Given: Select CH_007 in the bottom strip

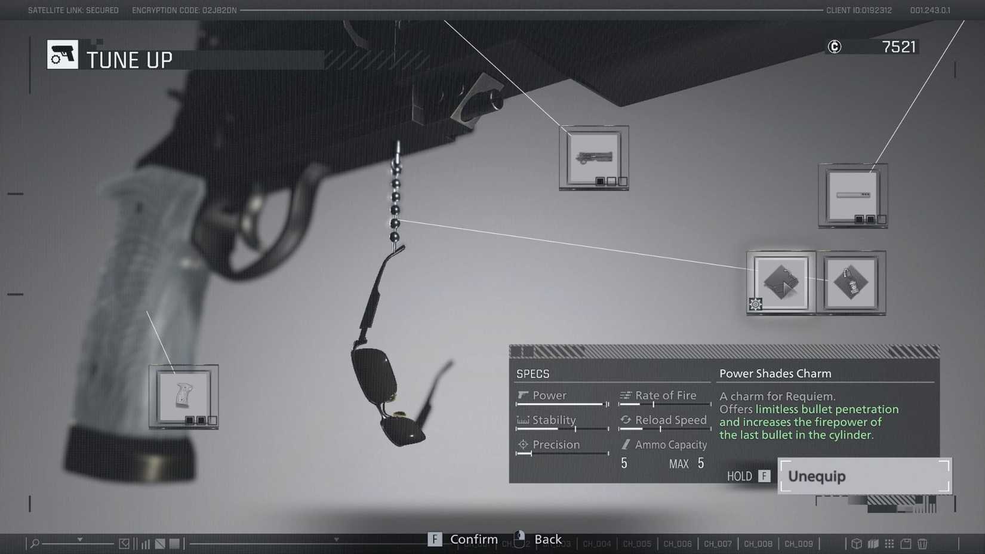Looking at the screenshot, I should 718,544.
